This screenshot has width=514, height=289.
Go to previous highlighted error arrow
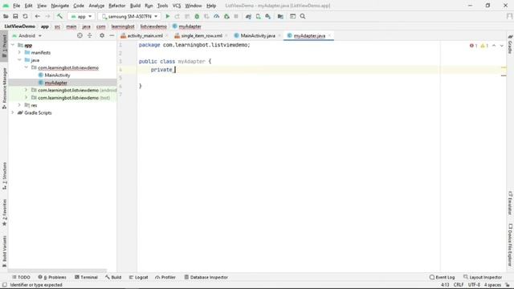pos(494,46)
